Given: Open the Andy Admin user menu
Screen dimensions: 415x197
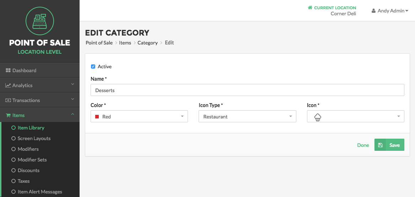Looking at the screenshot, I should [390, 11].
